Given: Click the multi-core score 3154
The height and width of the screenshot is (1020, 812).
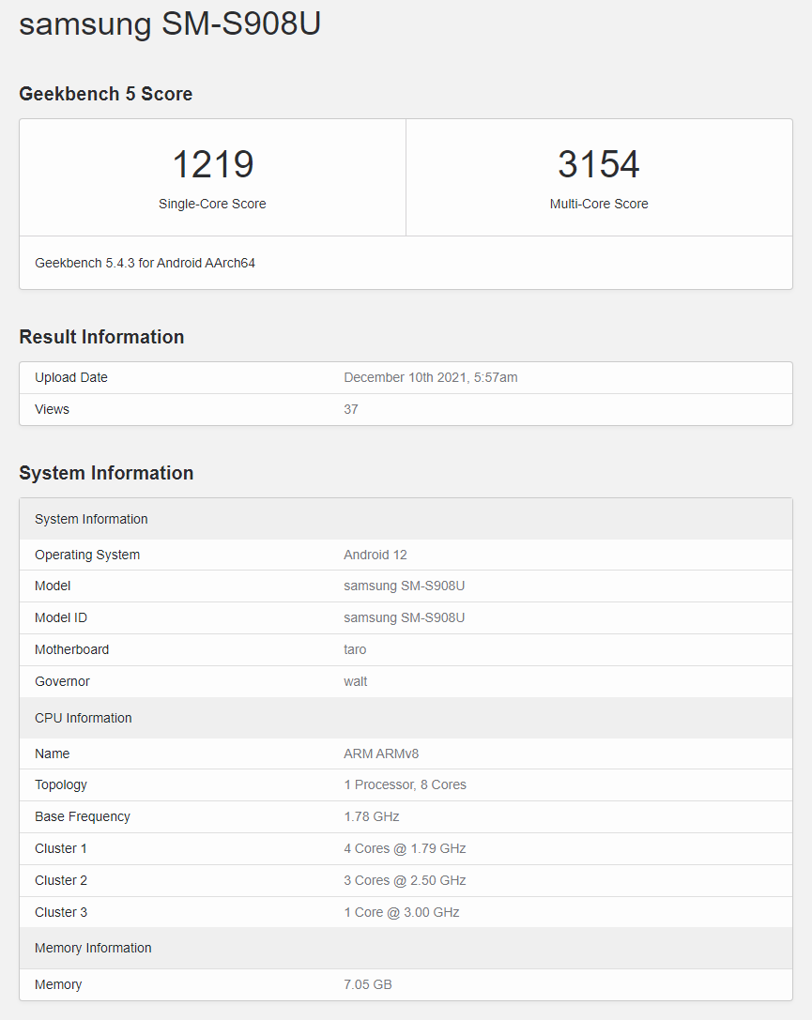Looking at the screenshot, I should [599, 165].
